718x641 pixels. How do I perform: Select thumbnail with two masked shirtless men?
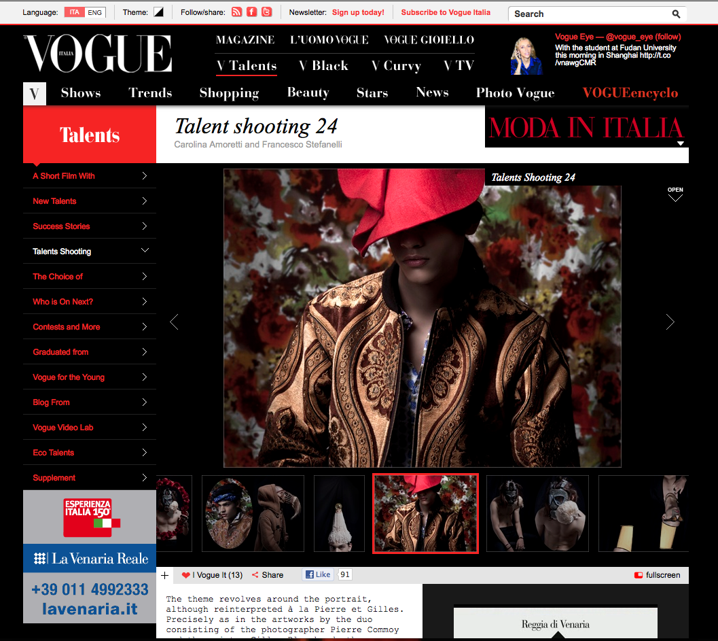tap(537, 514)
